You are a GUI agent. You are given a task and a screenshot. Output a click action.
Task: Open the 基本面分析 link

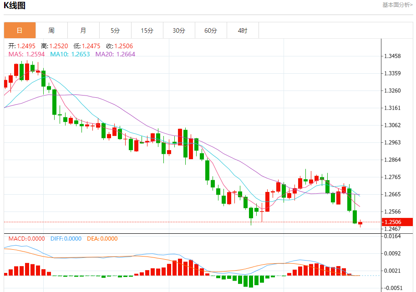pos(397,5)
